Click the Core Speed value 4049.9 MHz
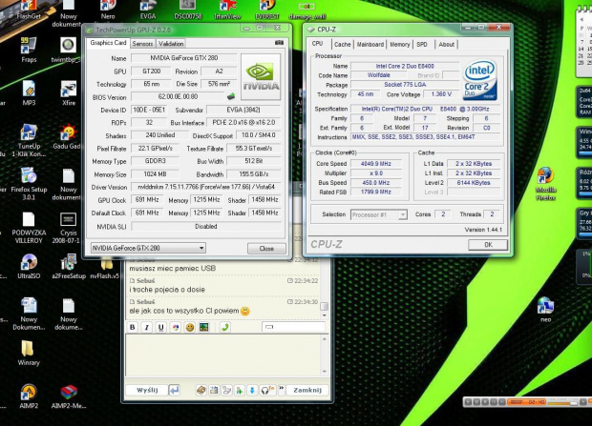Image resolution: width=592 pixels, height=426 pixels. coord(375,164)
